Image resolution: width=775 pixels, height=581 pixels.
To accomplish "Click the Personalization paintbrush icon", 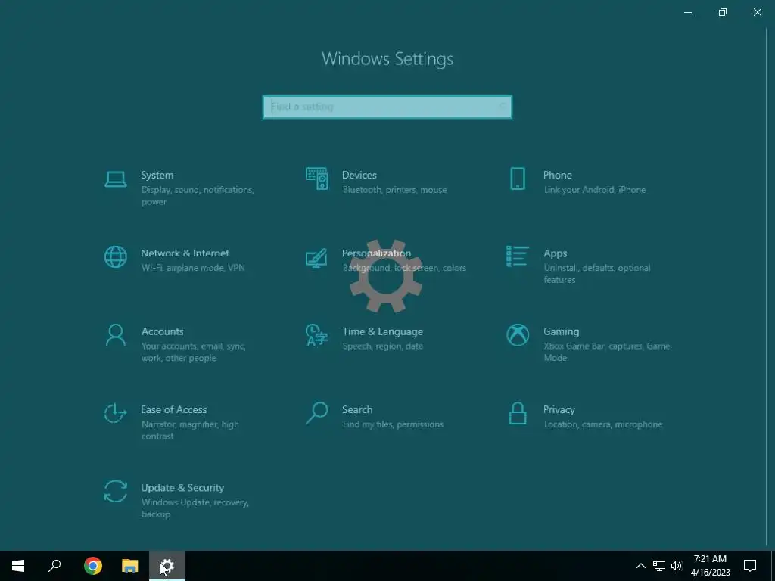I will pyautogui.click(x=316, y=257).
